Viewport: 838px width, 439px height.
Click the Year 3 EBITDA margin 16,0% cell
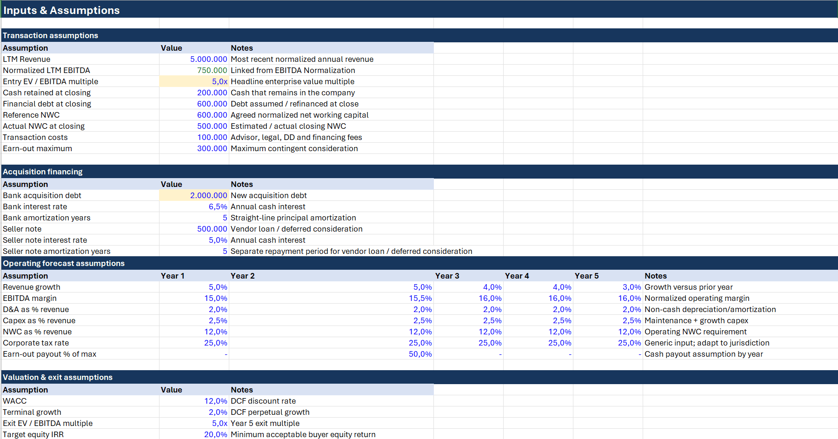[468, 298]
